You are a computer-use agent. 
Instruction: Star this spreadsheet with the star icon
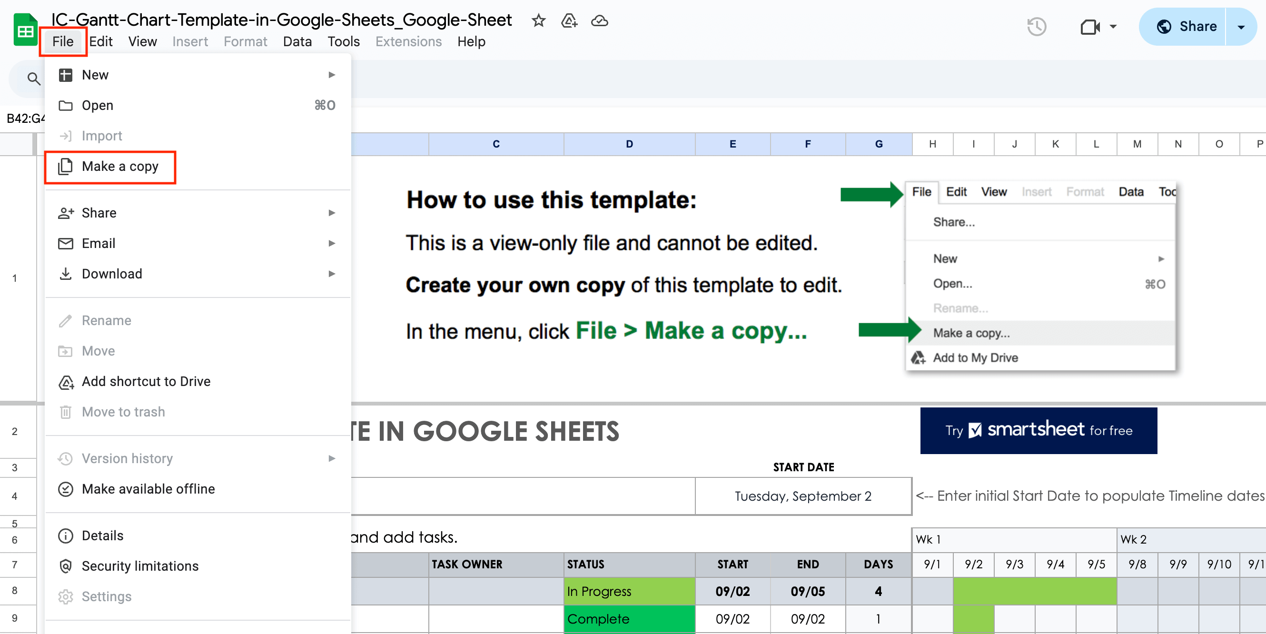(538, 20)
